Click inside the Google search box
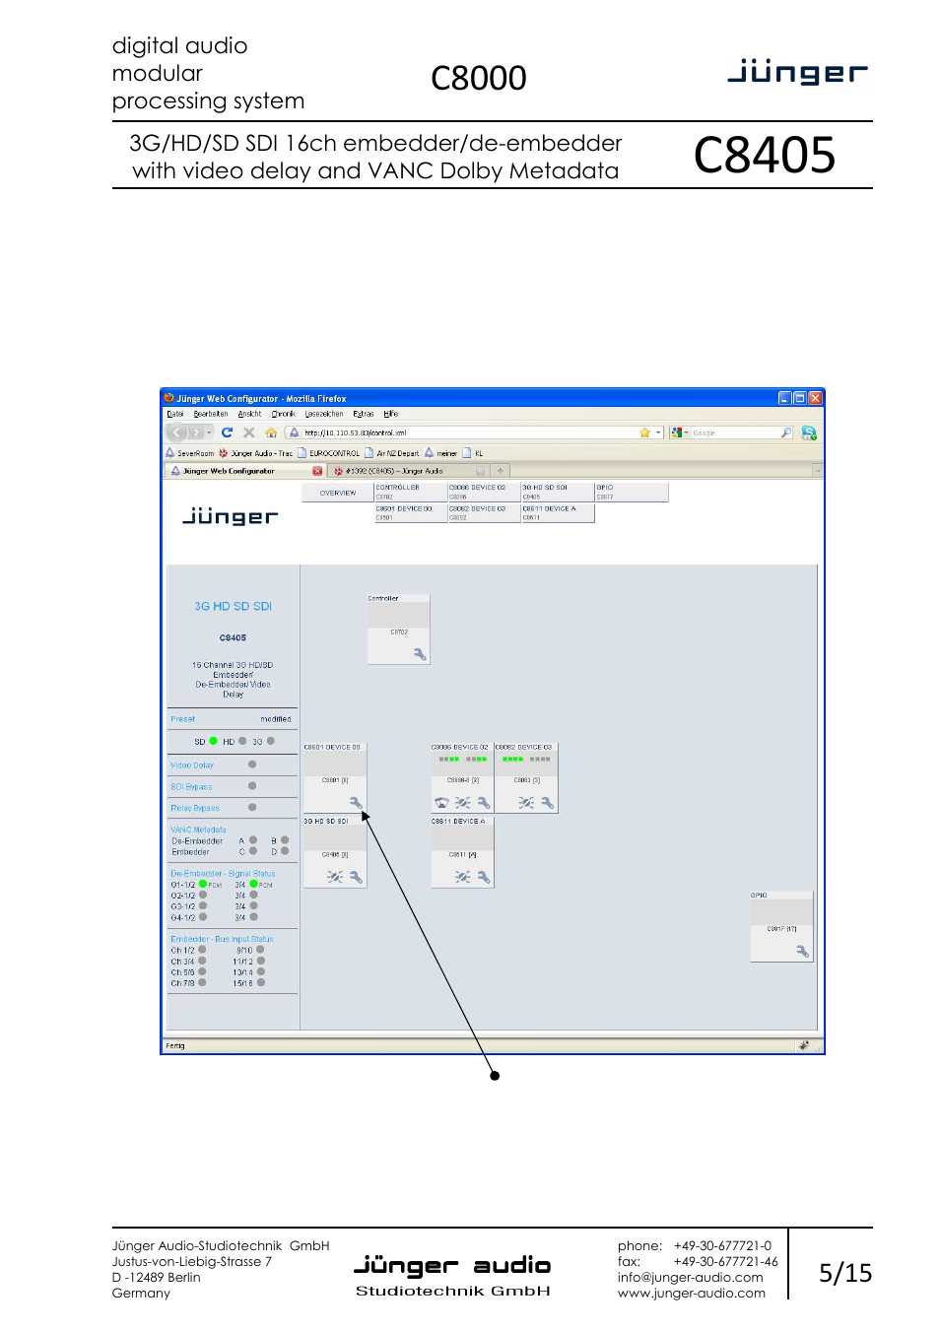Viewport: 940px width, 1331px height. (x=735, y=433)
